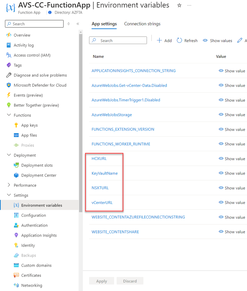Show value for FUNCTIONS_WORKER_RUNTIME
247x291 pixels.
coord(232,144)
